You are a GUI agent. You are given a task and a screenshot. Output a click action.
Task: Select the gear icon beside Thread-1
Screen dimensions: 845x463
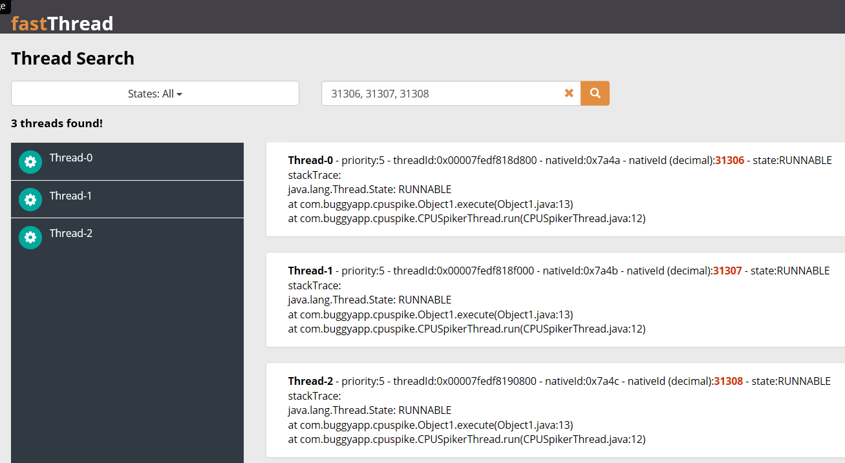30,200
